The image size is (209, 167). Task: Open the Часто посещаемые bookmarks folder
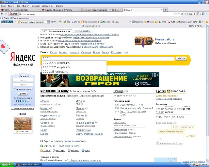click(20, 18)
